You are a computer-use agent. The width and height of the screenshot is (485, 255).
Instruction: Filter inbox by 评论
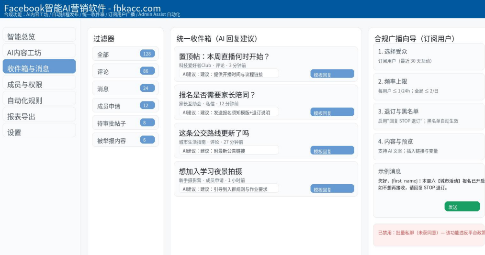pos(125,71)
